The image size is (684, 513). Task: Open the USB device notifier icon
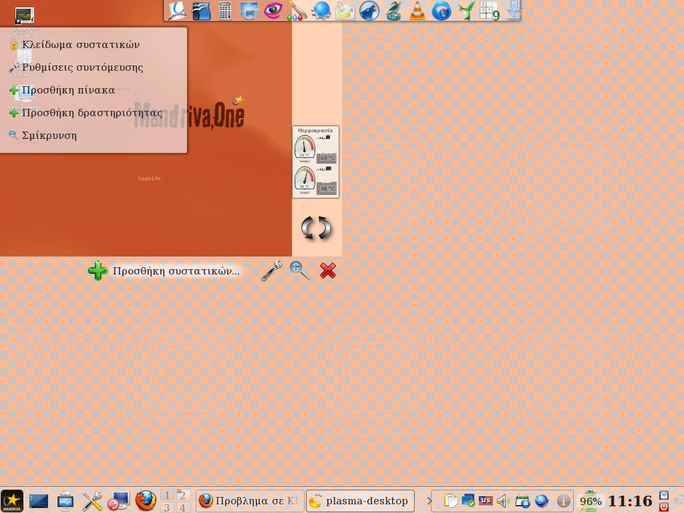pyautogui.click(x=65, y=501)
